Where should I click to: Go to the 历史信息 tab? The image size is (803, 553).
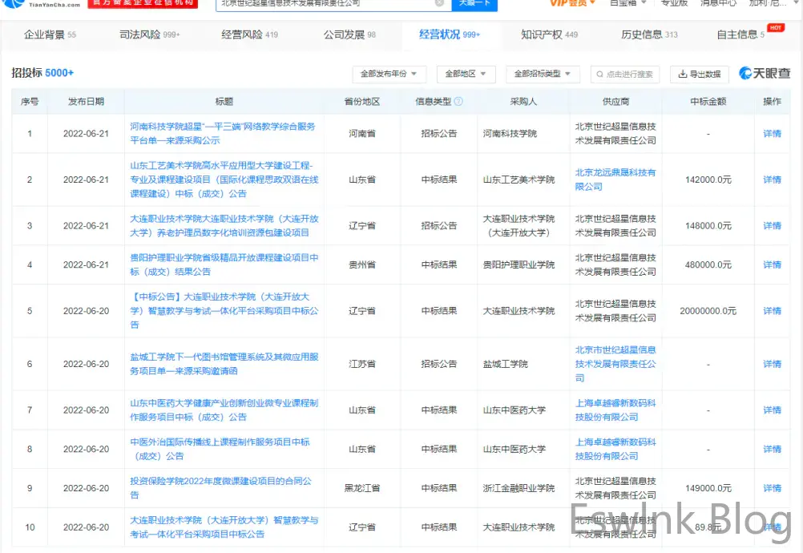click(649, 35)
